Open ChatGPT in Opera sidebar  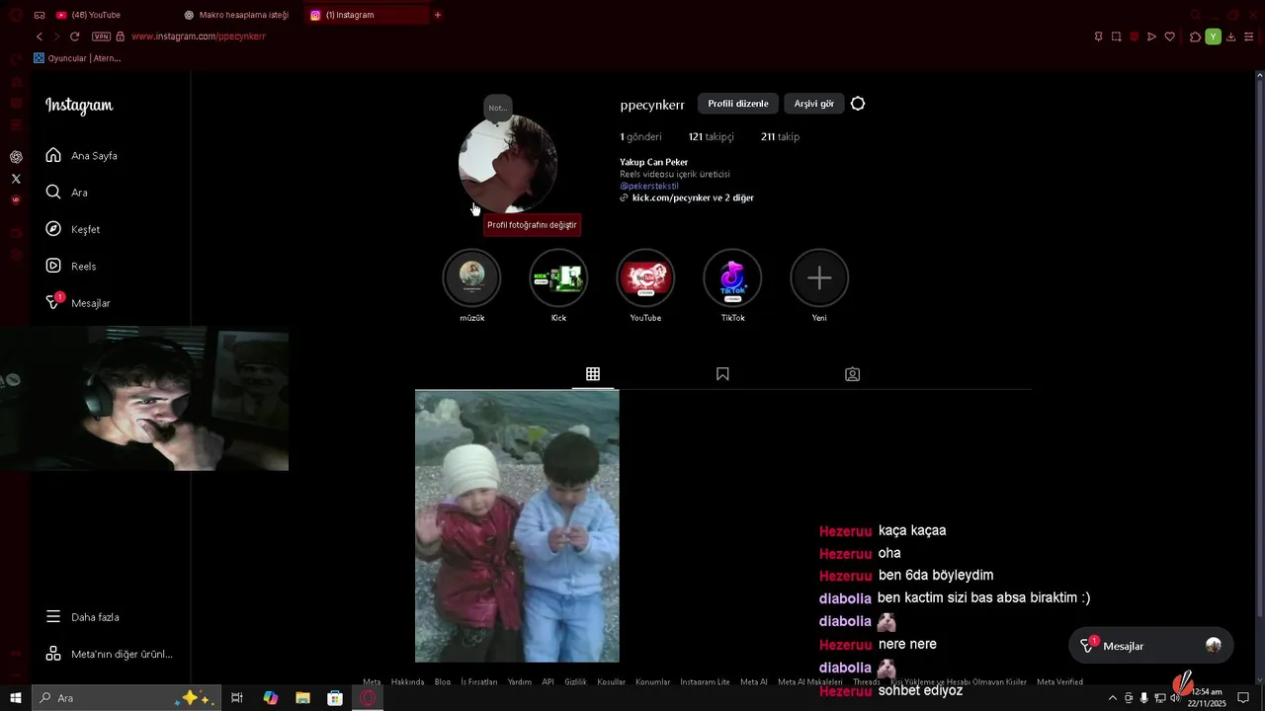click(x=16, y=157)
